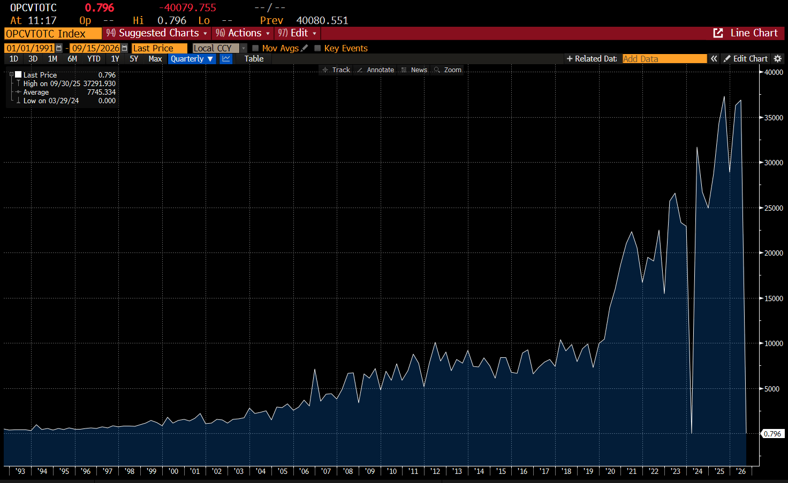Enable the Mov Avgs checkbox
788x483 pixels.
point(255,48)
